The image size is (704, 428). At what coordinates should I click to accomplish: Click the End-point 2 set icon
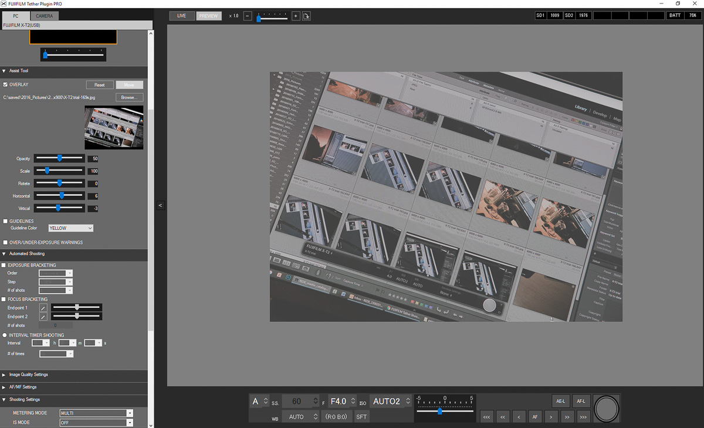coord(43,317)
